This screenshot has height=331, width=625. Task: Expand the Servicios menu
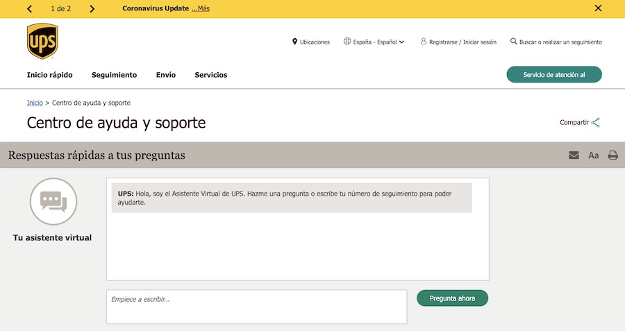click(x=210, y=75)
